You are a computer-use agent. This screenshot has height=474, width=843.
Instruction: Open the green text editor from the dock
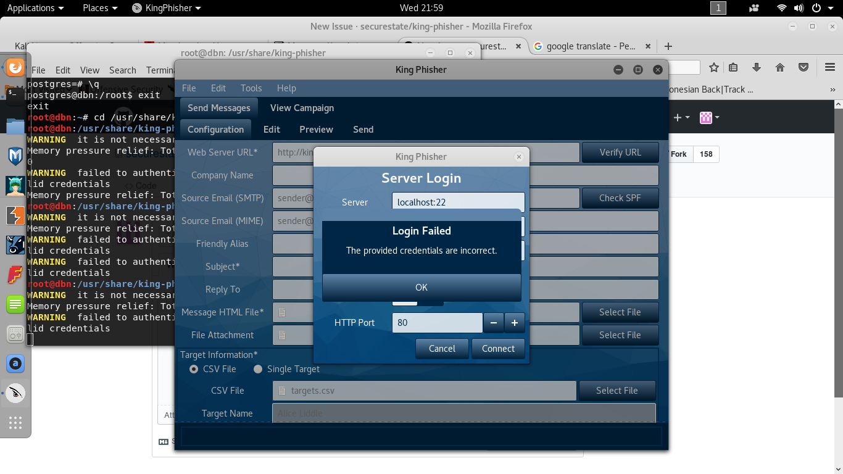[x=15, y=304]
